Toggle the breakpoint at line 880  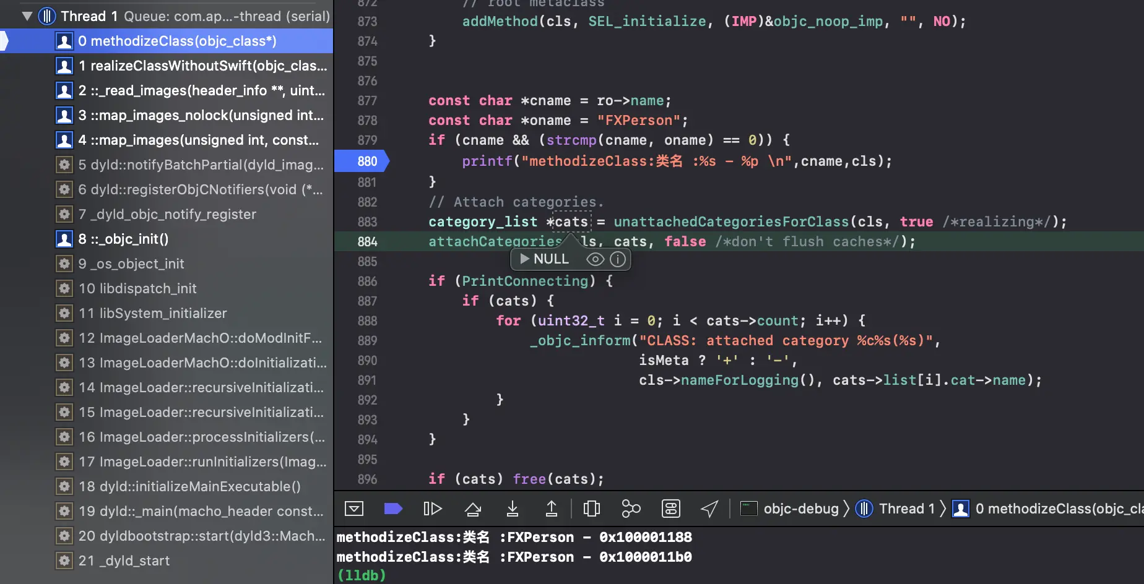[362, 161]
